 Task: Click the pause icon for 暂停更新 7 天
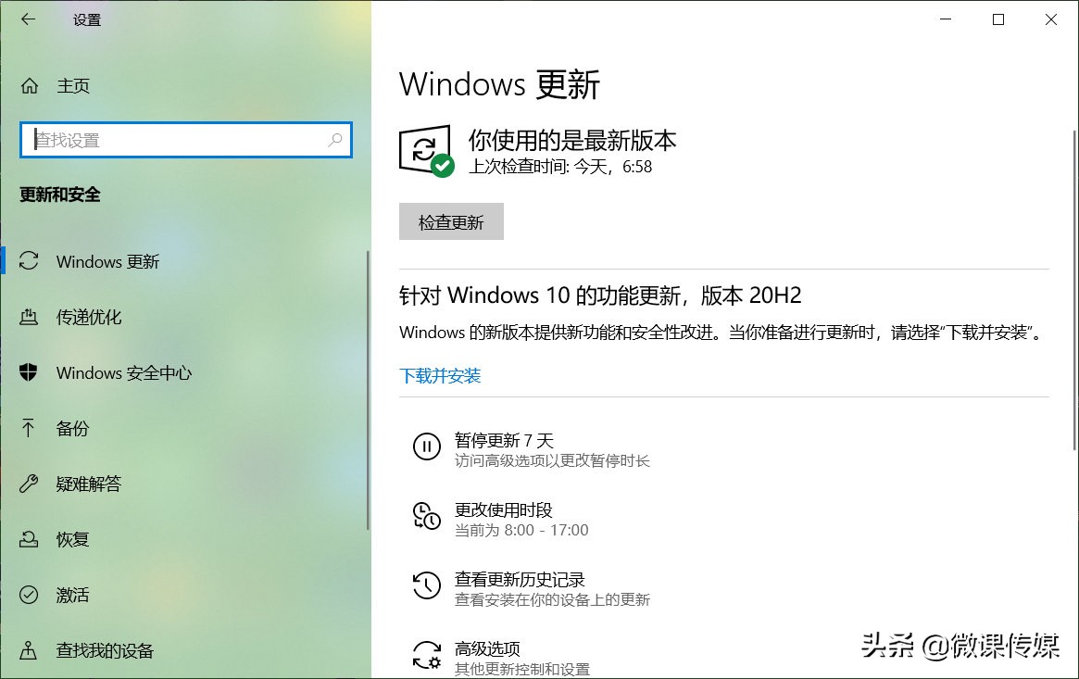[427, 446]
